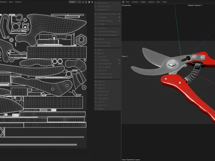215x161 pixels.
Task: Click Flip Sequence command
Action: (107, 98)
